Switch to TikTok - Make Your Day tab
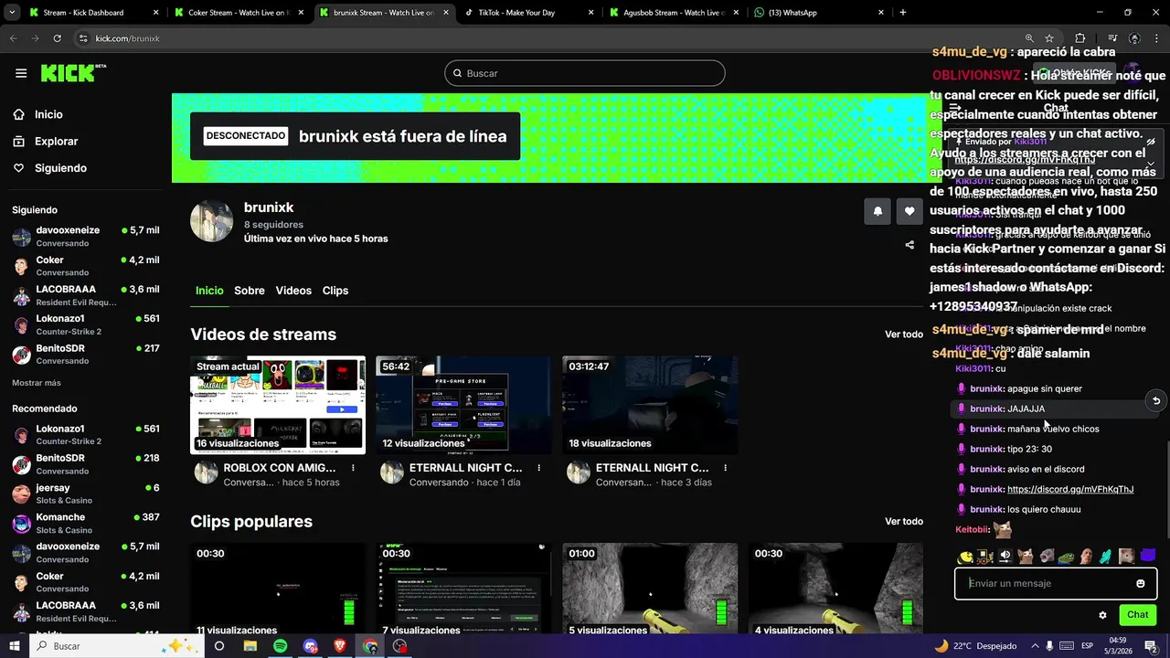Screen dimensions: 1170x658 point(528,13)
